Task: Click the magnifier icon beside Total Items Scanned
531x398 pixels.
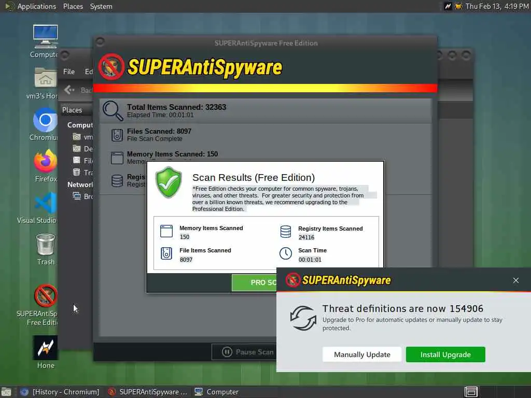Action: point(113,111)
